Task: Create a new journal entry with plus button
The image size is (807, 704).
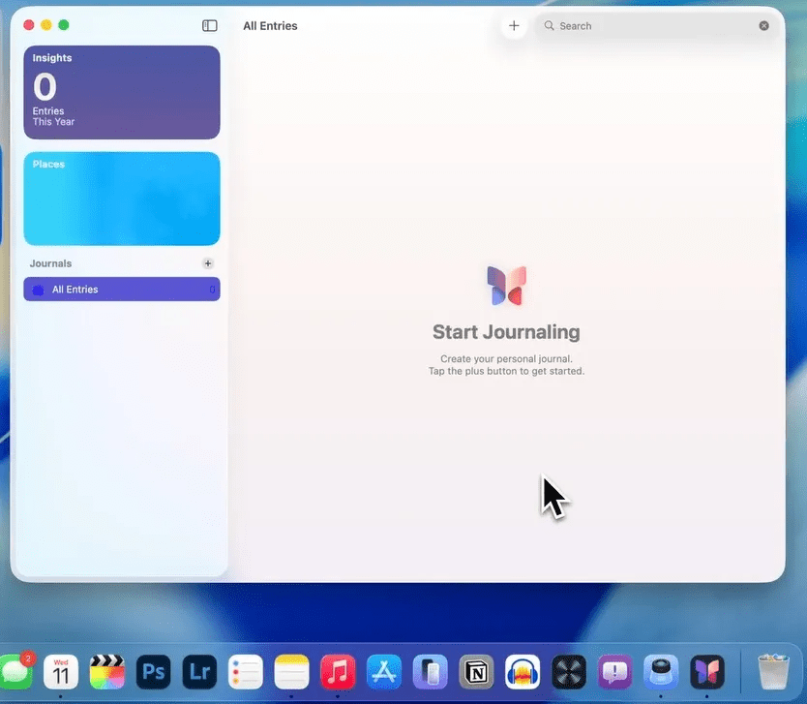Action: pyautogui.click(x=514, y=26)
